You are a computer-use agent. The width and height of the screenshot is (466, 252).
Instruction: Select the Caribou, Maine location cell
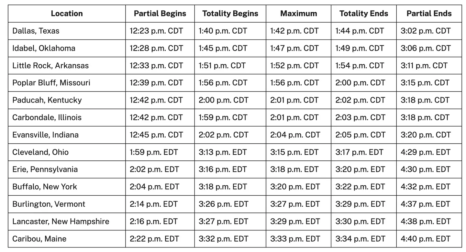[39, 239]
